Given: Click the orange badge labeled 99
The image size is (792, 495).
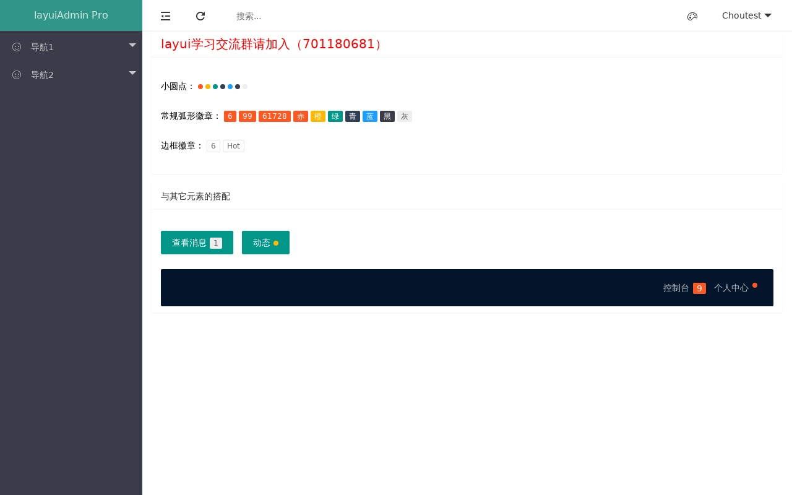Looking at the screenshot, I should [x=247, y=116].
